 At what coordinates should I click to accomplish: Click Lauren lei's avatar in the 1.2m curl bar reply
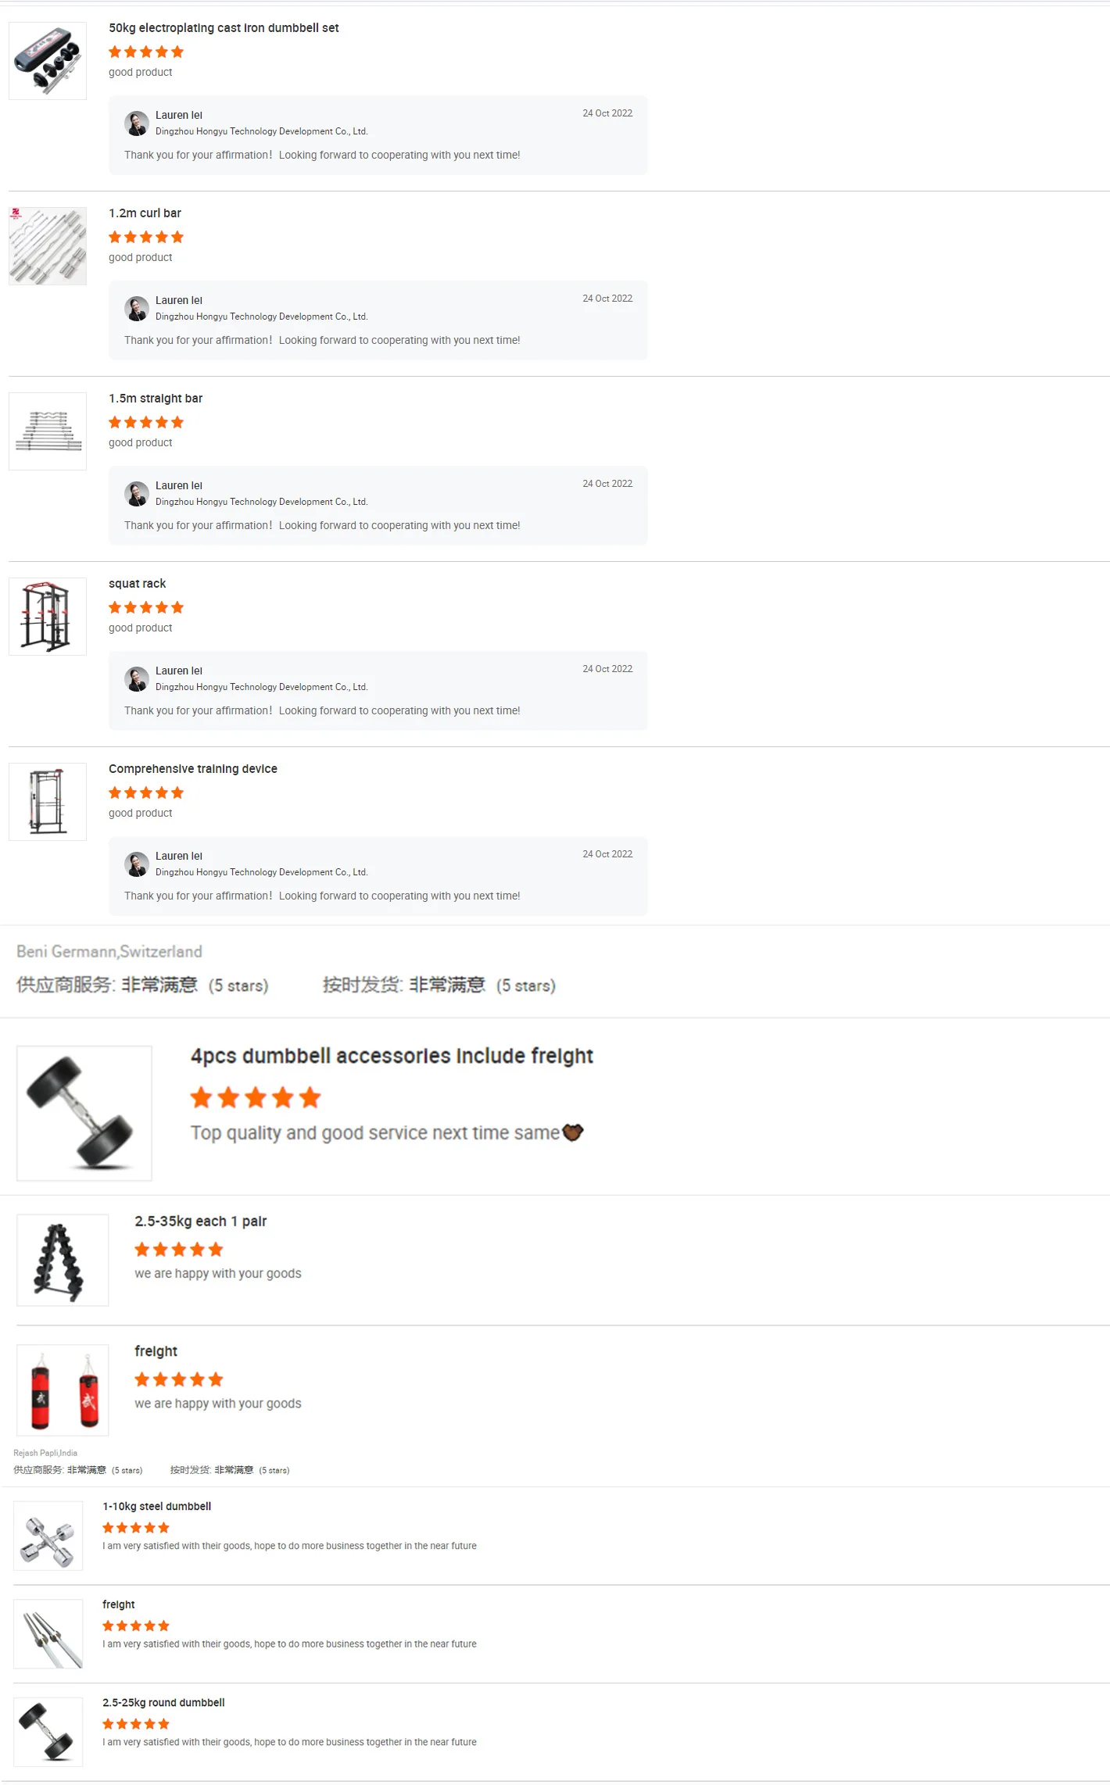(136, 309)
